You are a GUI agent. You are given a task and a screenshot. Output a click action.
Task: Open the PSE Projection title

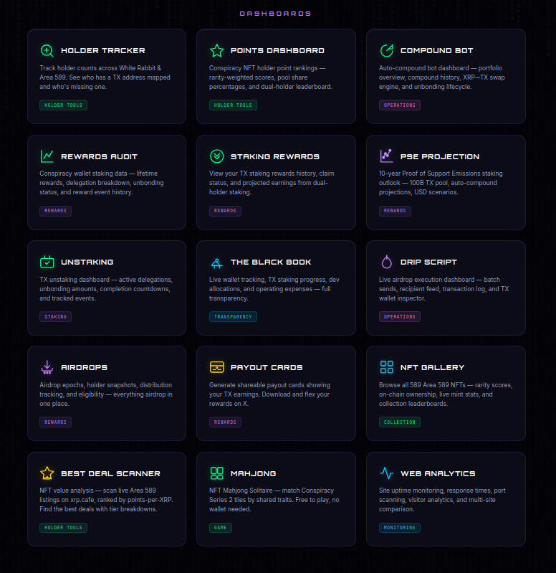tap(440, 156)
